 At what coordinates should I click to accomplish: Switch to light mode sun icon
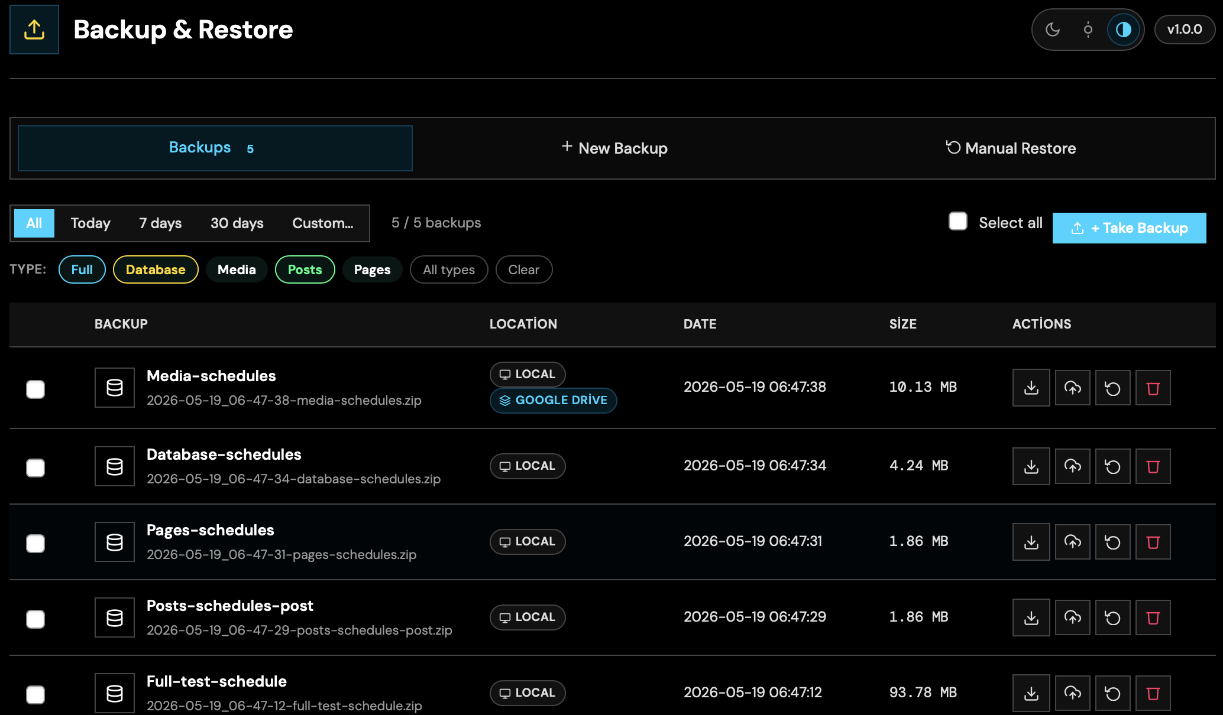click(1088, 30)
